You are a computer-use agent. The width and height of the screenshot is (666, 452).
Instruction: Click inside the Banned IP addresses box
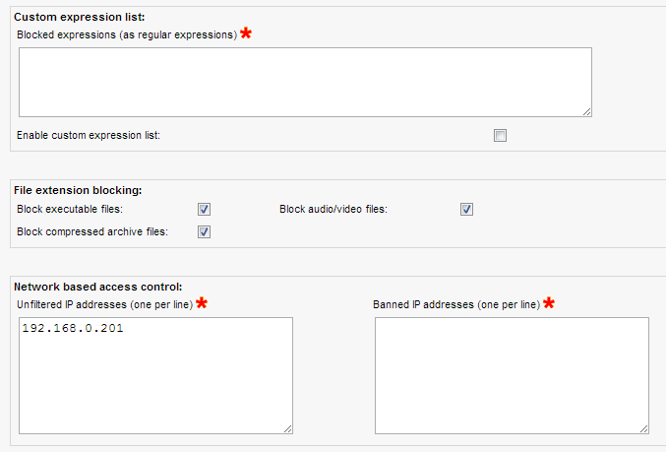pos(512,374)
